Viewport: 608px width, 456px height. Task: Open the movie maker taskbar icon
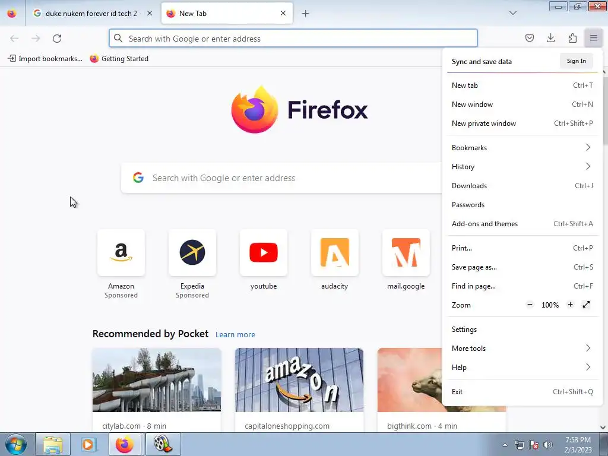pos(163,444)
